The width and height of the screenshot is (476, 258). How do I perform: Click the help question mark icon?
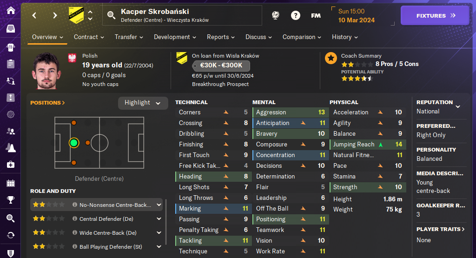pyautogui.click(x=296, y=15)
